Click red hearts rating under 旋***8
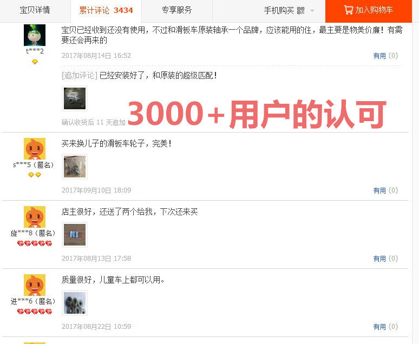This screenshot has width=419, height=344. coord(35,243)
